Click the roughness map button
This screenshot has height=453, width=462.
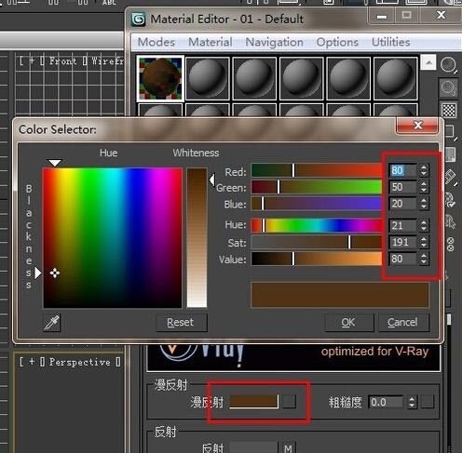coord(428,402)
